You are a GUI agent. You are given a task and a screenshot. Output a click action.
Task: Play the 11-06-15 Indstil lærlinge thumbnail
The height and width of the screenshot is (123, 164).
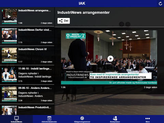click(9, 74)
